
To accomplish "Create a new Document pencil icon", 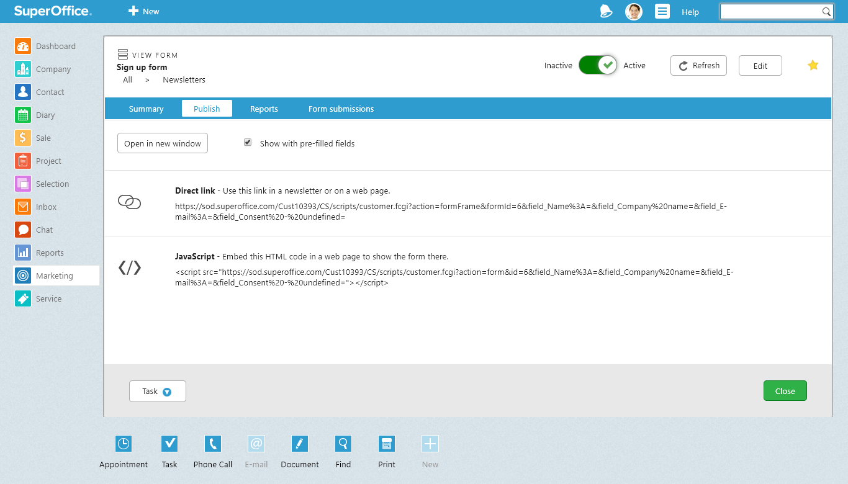I will pos(300,444).
